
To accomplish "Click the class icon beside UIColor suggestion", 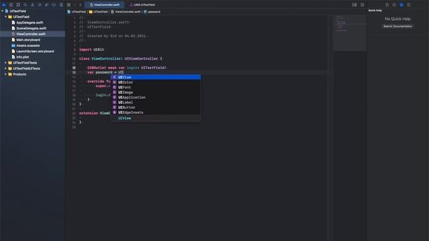I will [x=115, y=82].
